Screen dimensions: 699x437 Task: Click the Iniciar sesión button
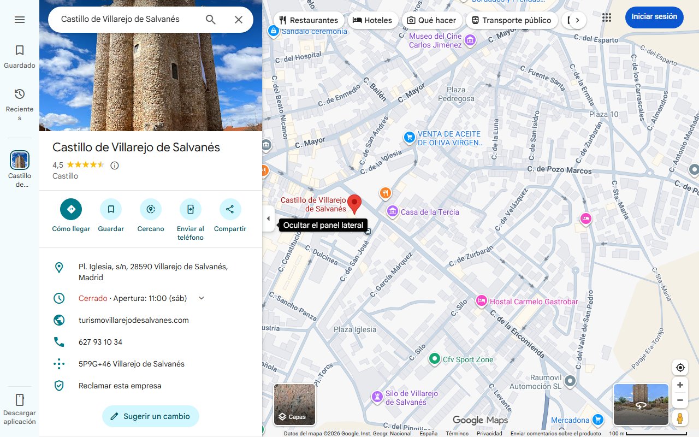(654, 17)
